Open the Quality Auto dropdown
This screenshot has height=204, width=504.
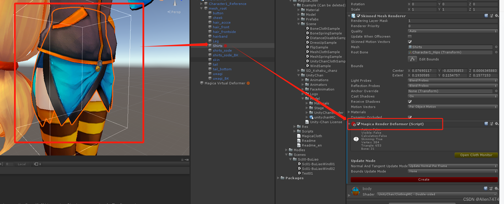tap(453, 31)
